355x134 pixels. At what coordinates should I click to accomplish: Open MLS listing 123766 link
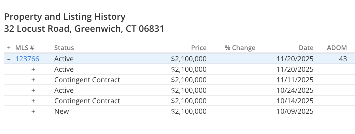[27, 59]
